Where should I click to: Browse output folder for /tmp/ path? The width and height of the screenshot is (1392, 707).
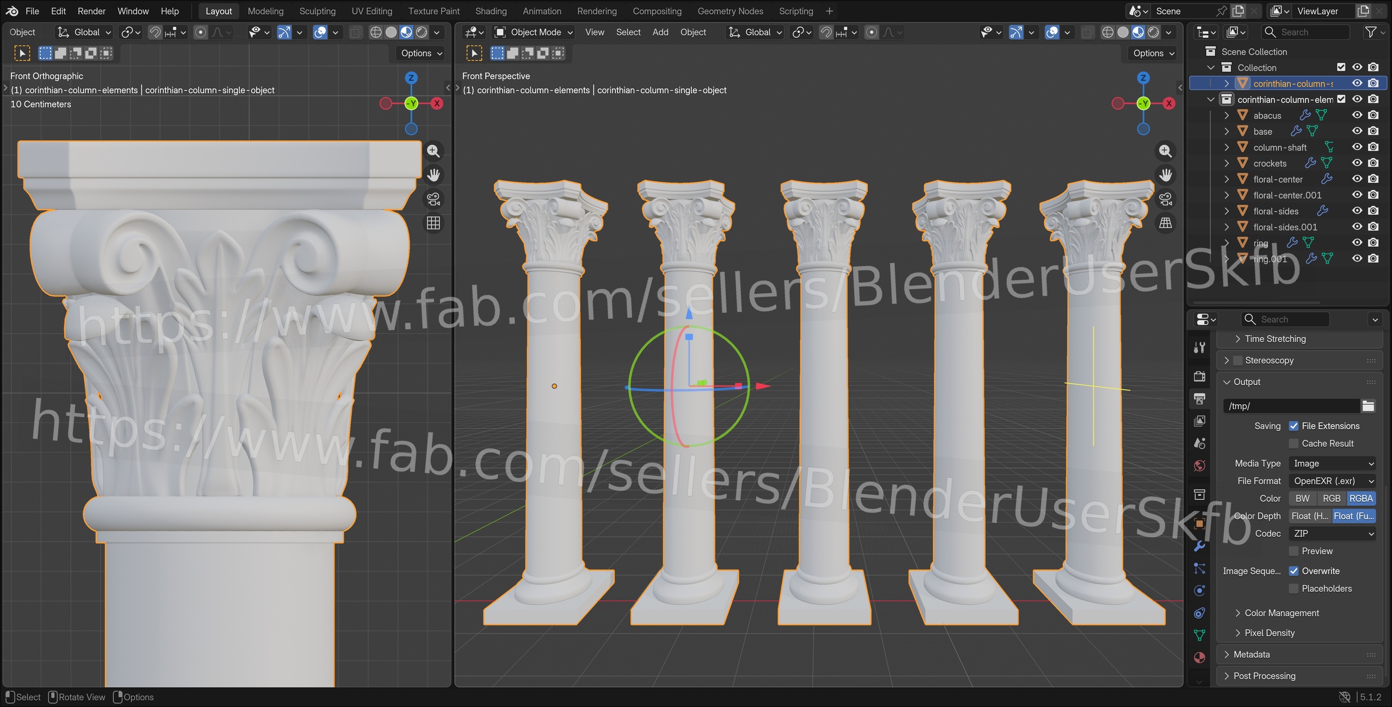coord(1368,406)
